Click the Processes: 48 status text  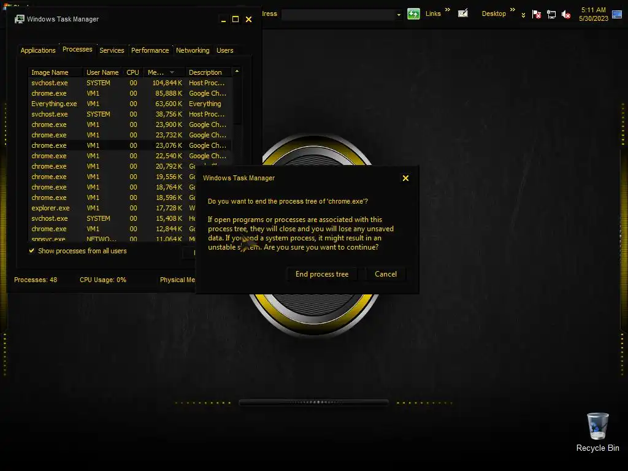click(x=36, y=280)
